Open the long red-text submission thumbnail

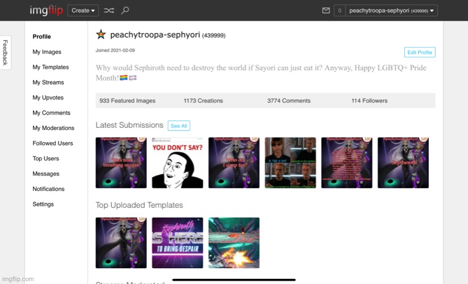click(347, 162)
